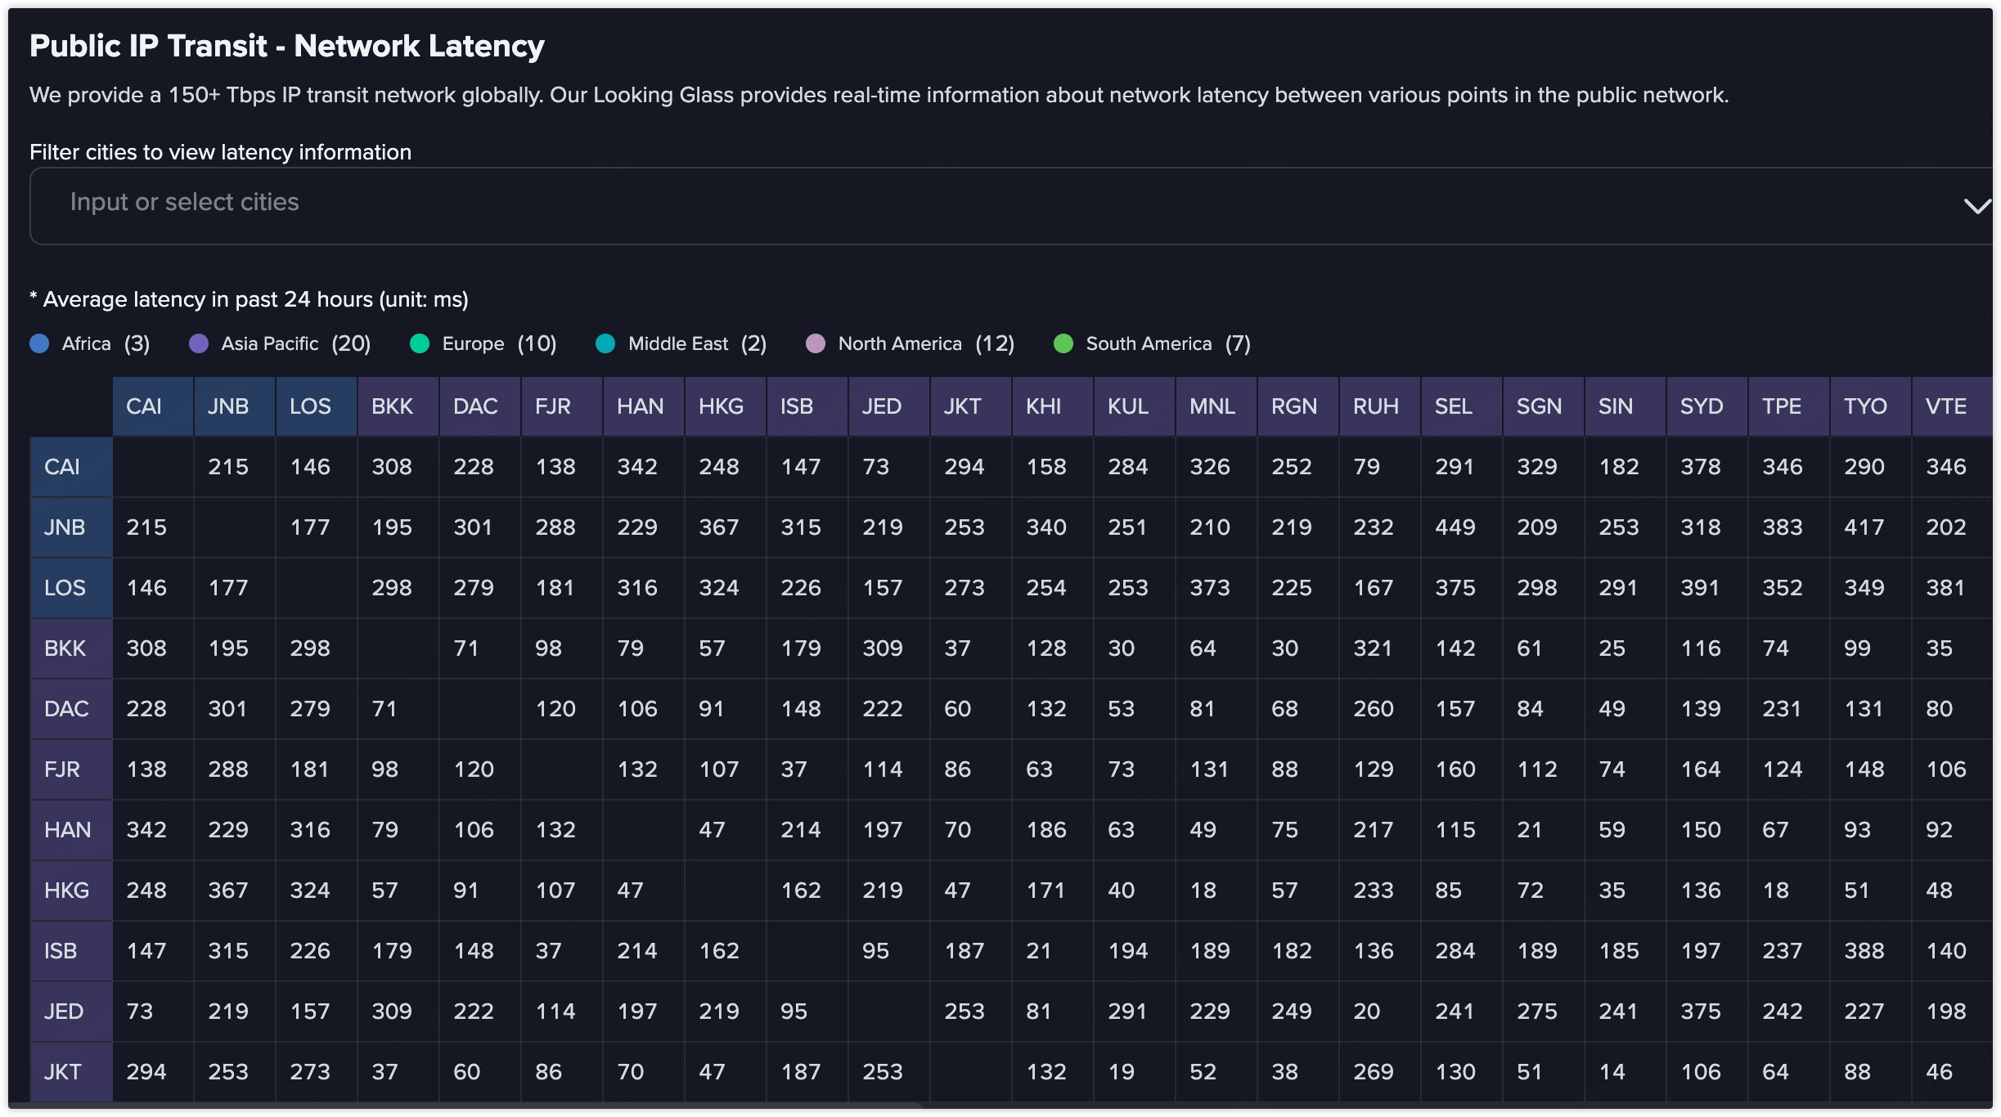
Task: Click the Europe green legend dot
Action: 420,343
